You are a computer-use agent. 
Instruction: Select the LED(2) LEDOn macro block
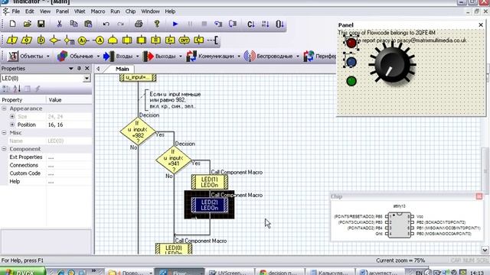(x=209, y=205)
